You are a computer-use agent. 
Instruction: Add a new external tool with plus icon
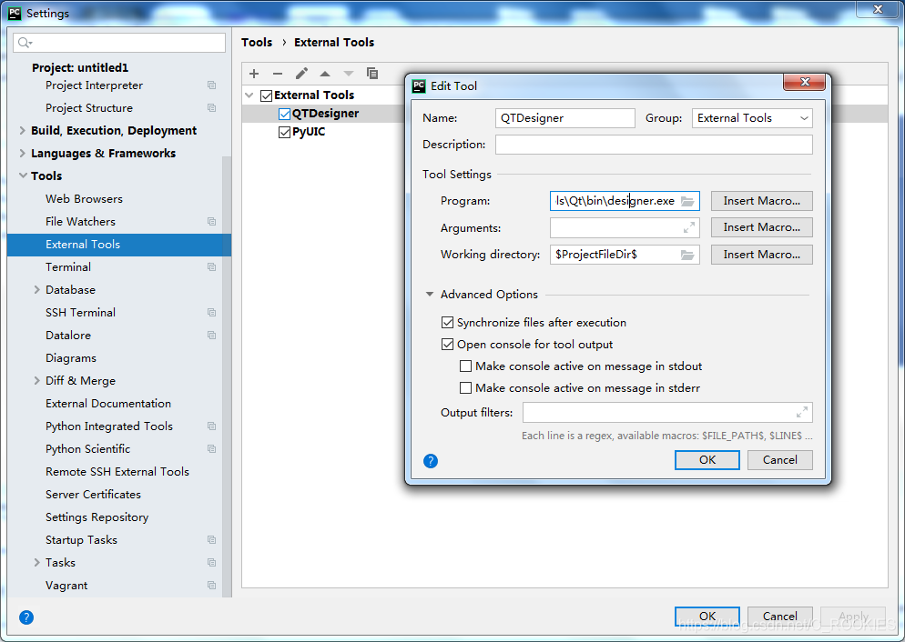pyautogui.click(x=254, y=74)
